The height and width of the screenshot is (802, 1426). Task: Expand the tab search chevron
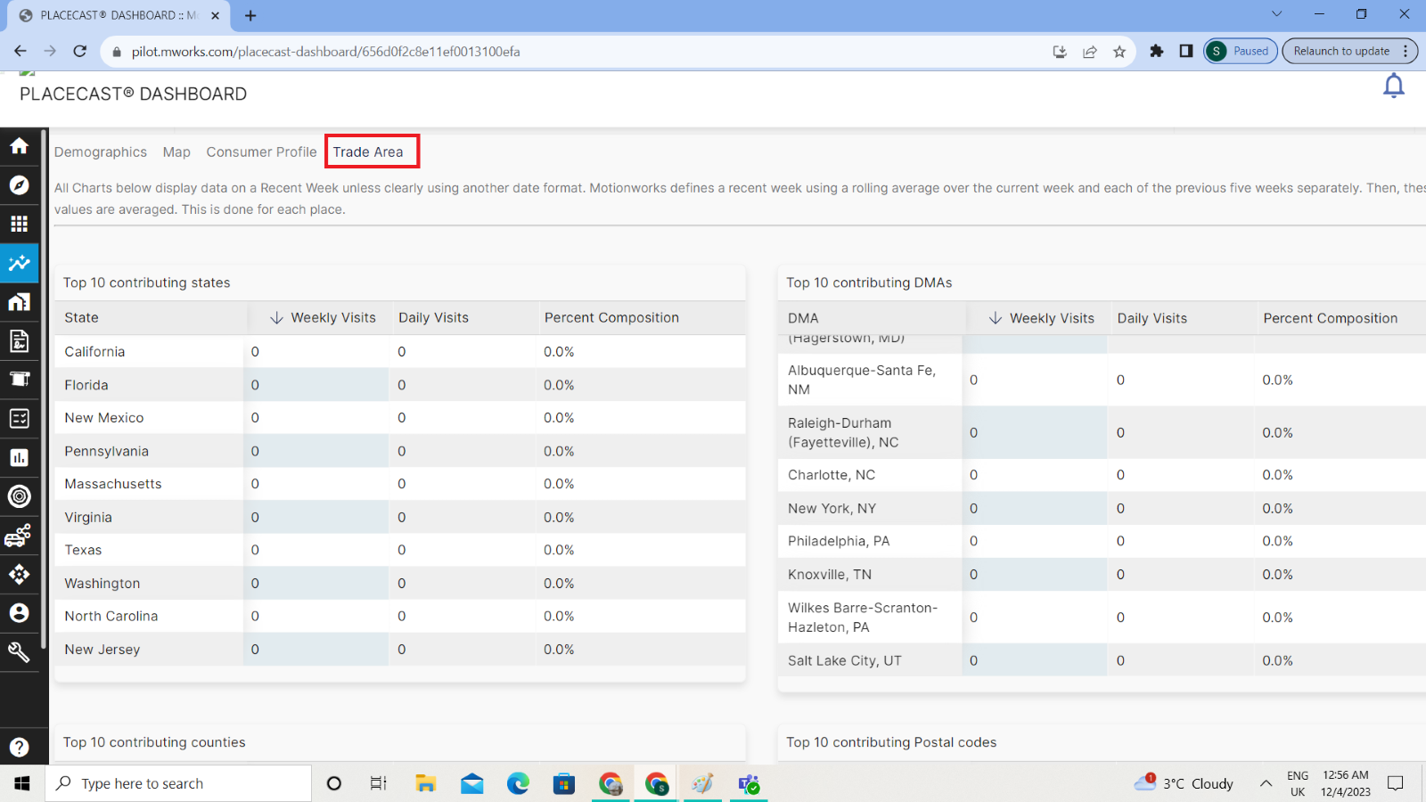pyautogui.click(x=1276, y=14)
